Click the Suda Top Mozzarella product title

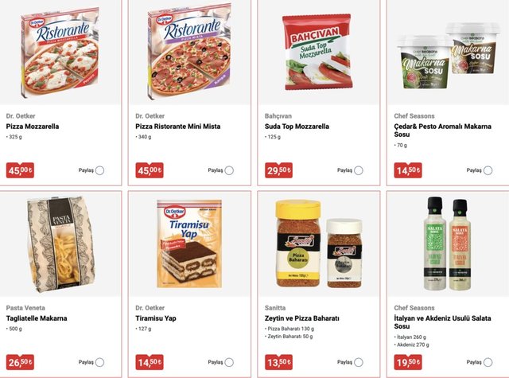[x=297, y=127]
